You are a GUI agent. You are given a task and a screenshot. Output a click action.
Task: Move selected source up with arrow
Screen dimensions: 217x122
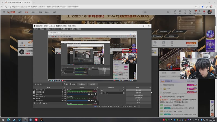tap(44, 103)
